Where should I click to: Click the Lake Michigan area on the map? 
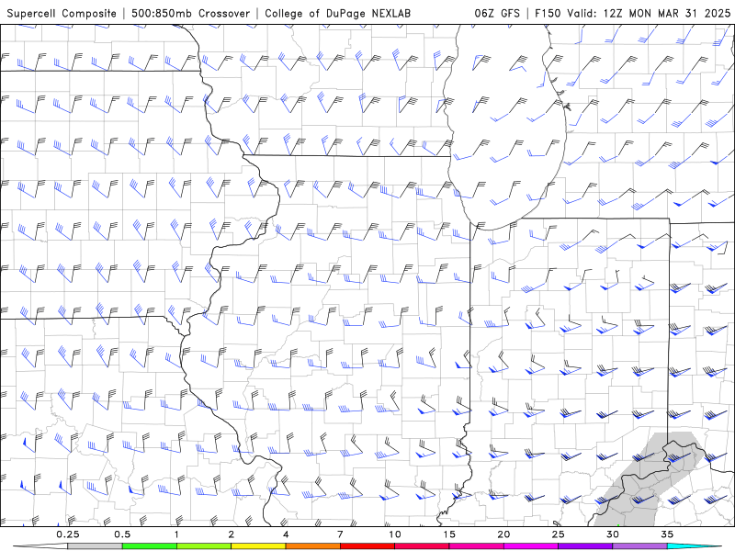point(503,127)
